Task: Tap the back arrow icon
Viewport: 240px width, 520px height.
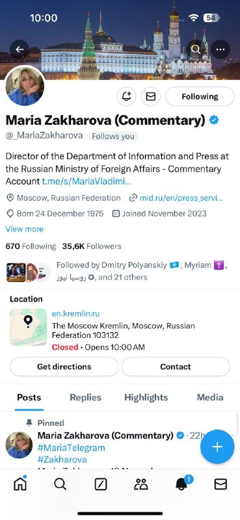Action: coord(20,49)
